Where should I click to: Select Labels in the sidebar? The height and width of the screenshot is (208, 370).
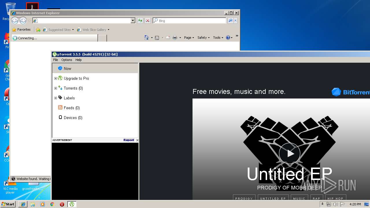[69, 98]
